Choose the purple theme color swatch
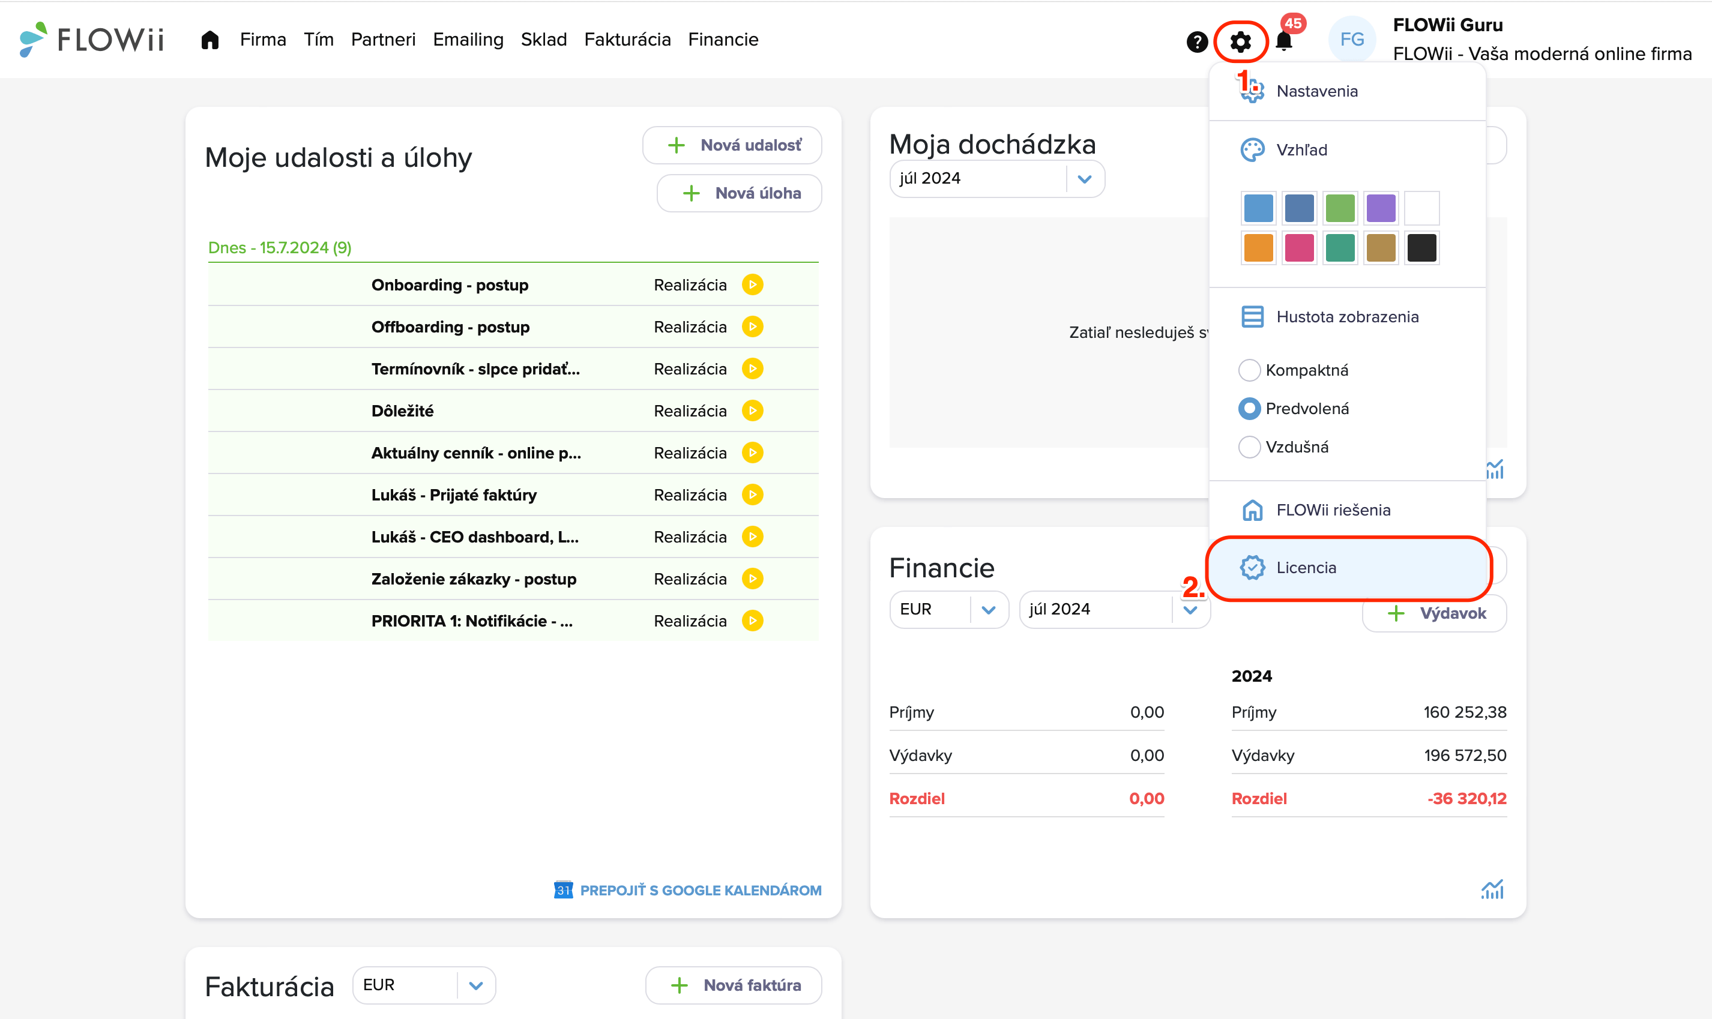The image size is (1712, 1019). click(x=1380, y=208)
